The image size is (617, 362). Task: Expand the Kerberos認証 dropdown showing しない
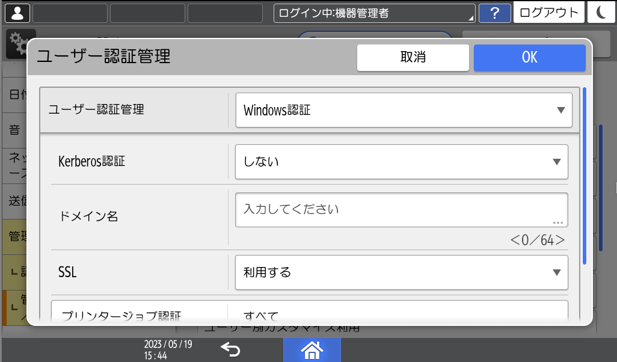(x=401, y=161)
